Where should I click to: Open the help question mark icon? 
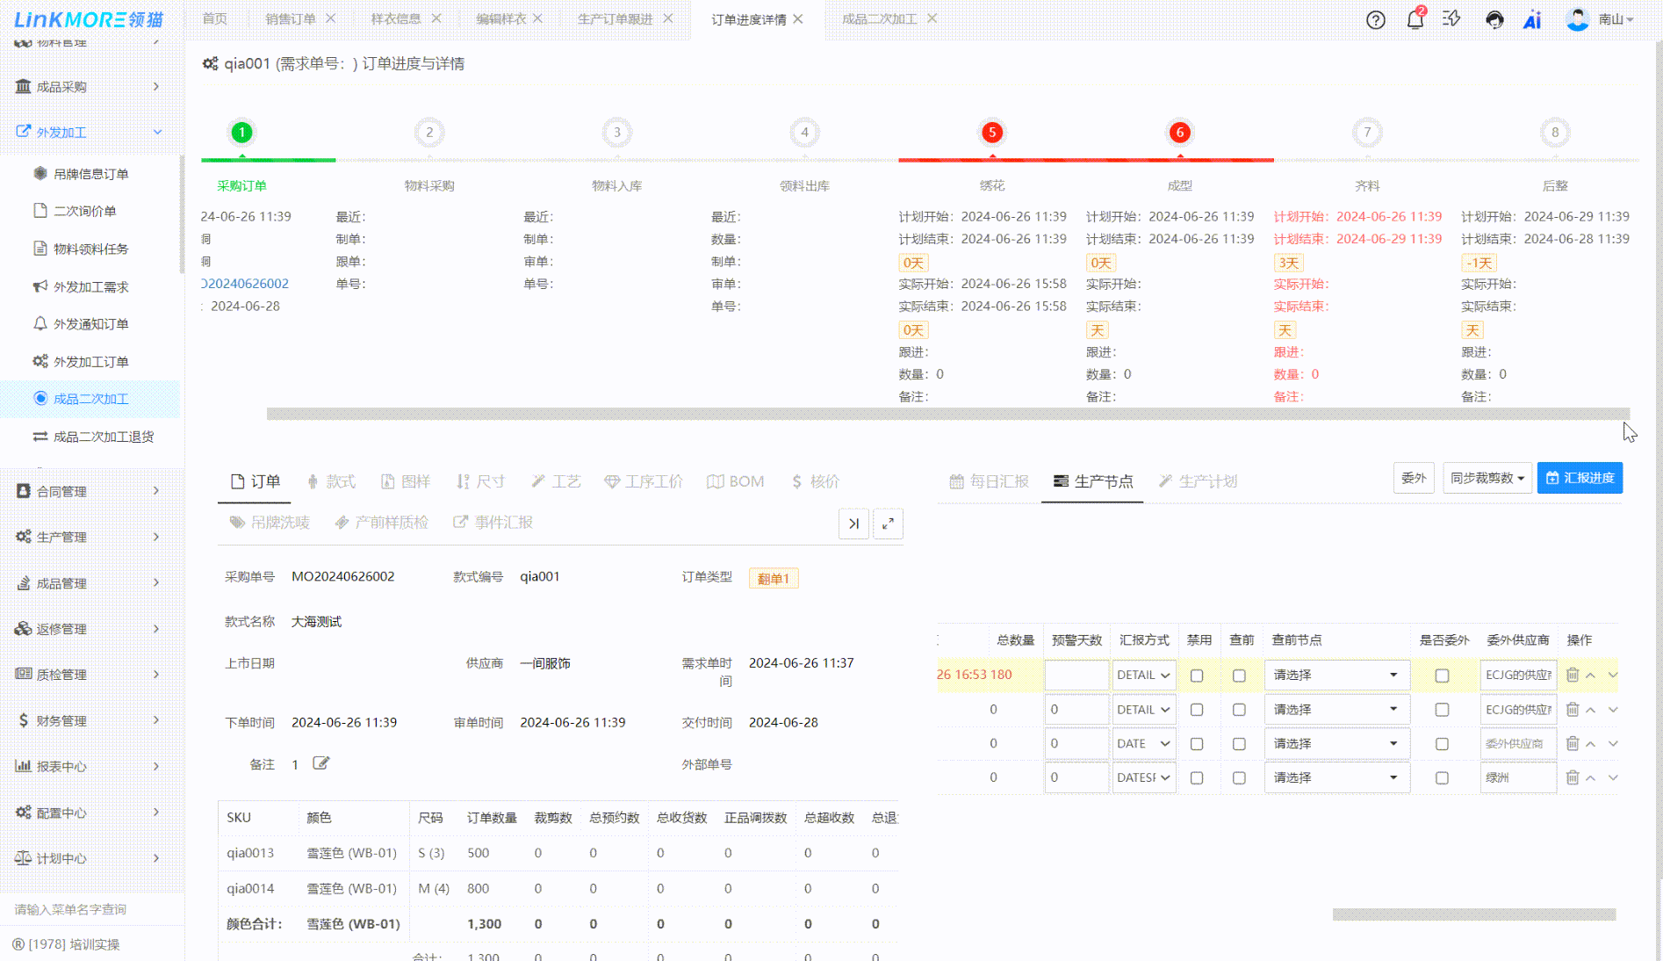point(1375,19)
